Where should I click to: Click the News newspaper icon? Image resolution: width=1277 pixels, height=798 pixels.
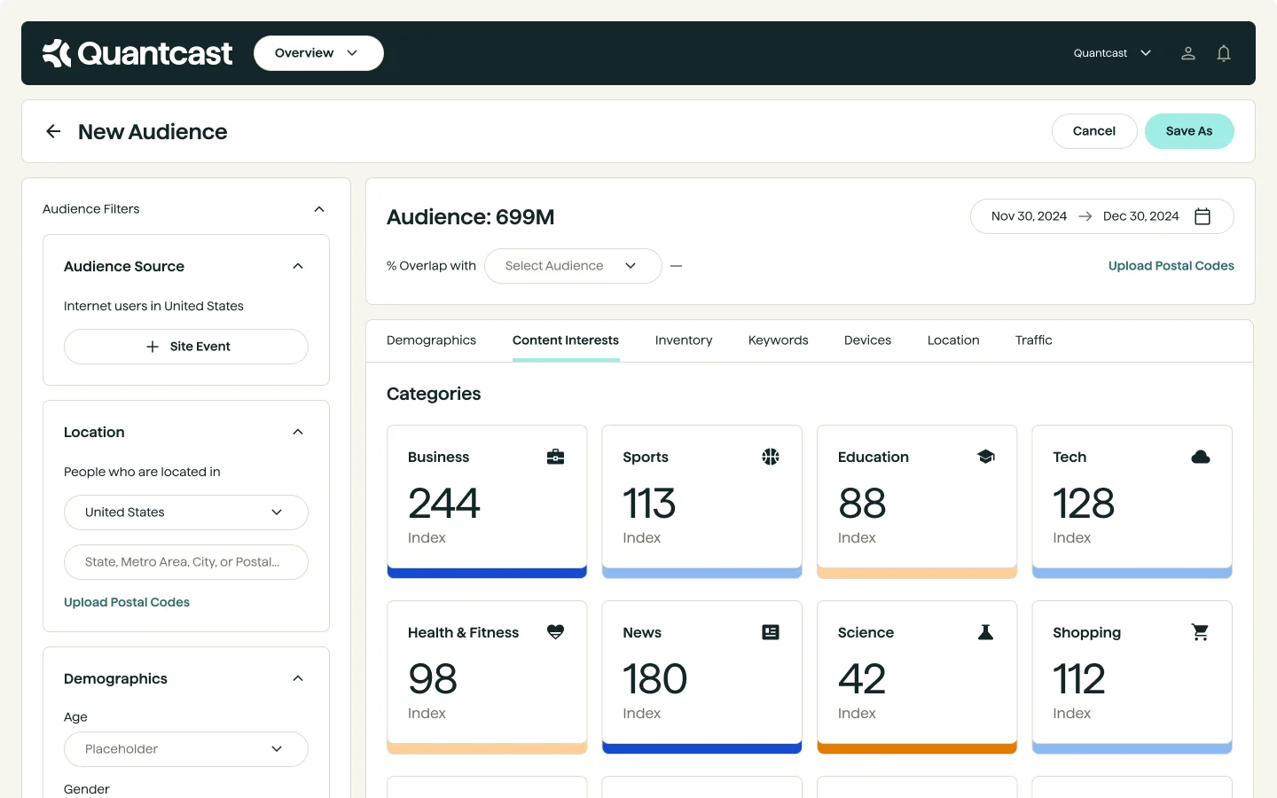(x=770, y=632)
